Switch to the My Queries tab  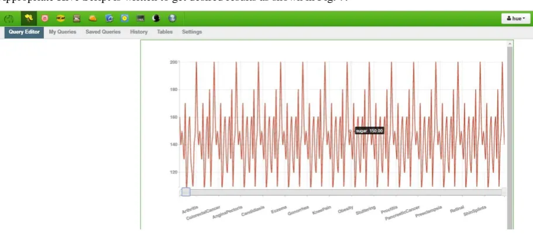tap(63, 32)
